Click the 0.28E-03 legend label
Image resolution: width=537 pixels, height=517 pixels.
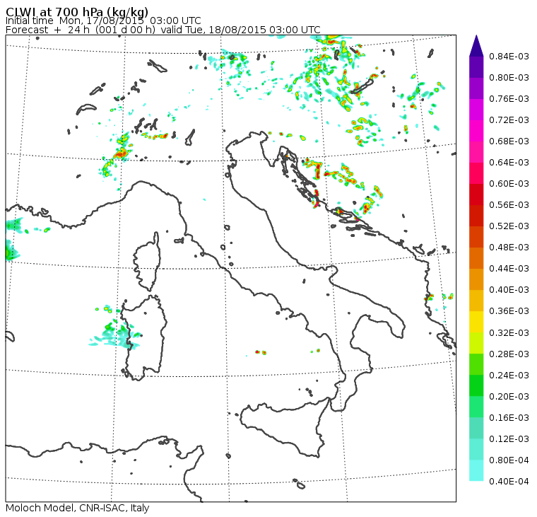coord(509,354)
